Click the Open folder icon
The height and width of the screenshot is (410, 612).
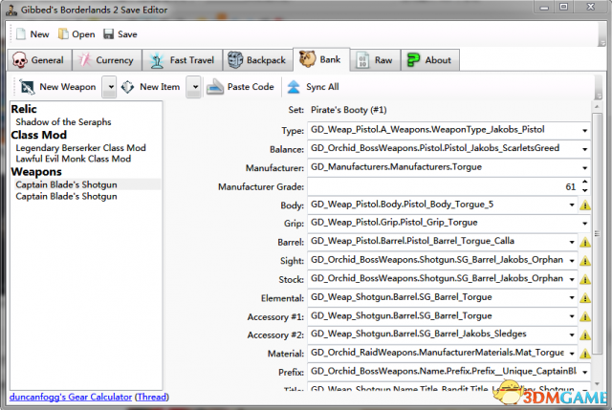[63, 34]
